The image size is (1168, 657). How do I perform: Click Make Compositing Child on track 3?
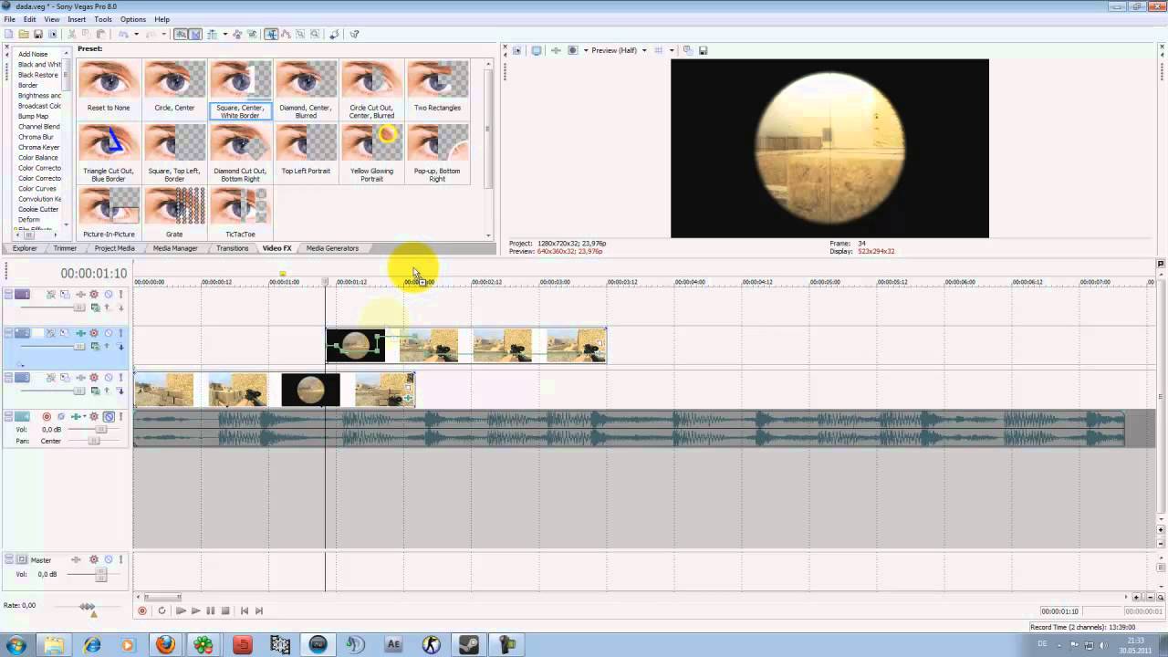click(120, 391)
